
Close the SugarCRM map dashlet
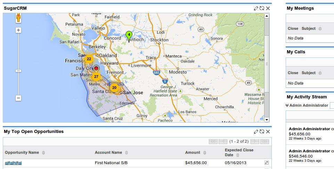[x=268, y=8]
